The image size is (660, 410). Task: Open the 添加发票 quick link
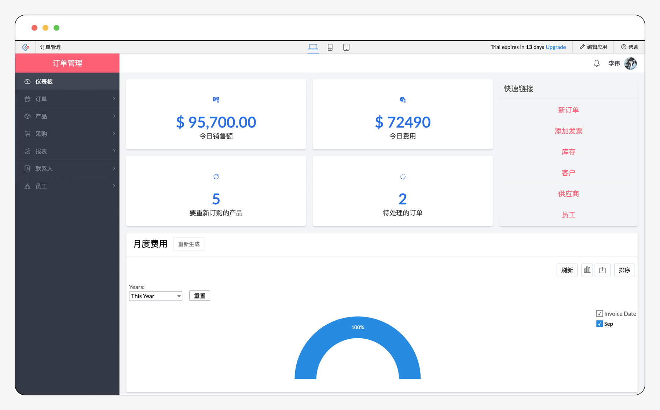click(568, 131)
